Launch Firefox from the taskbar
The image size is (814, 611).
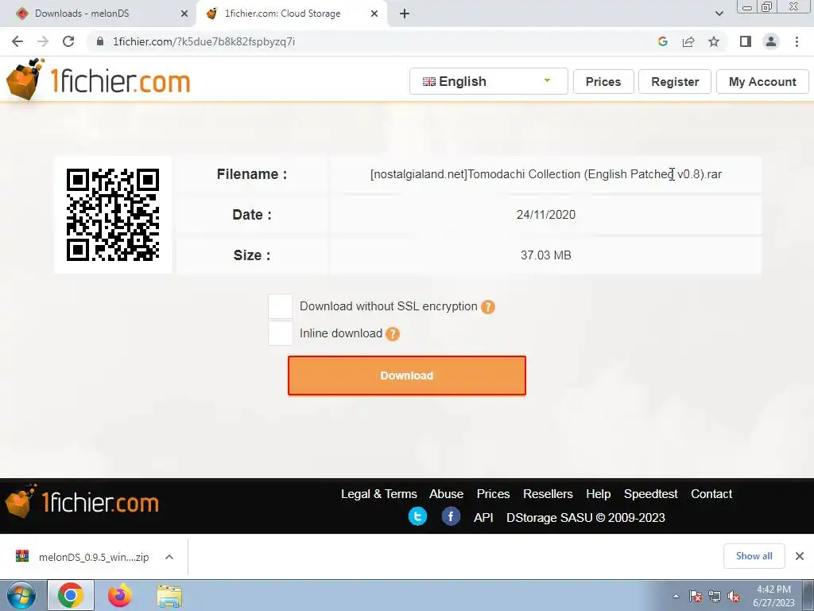pyautogui.click(x=120, y=595)
